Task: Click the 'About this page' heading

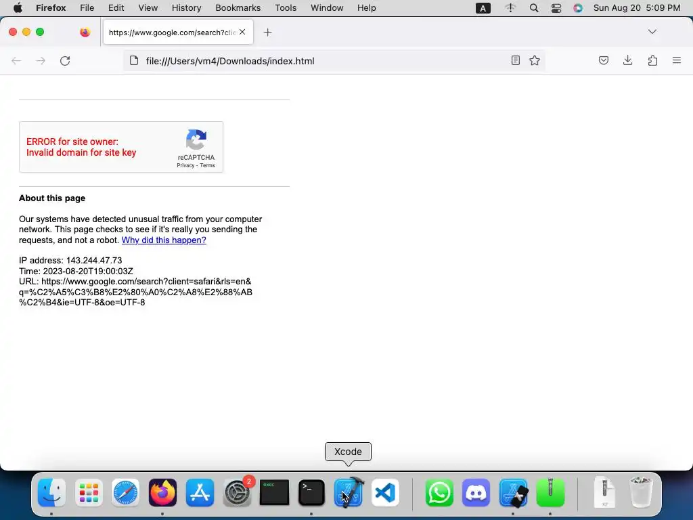Action: click(52, 198)
